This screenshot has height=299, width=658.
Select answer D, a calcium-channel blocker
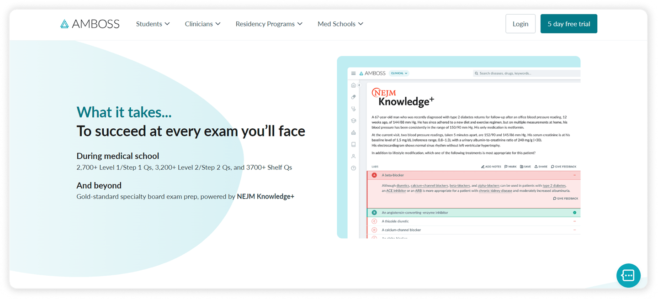pyautogui.click(x=473, y=230)
